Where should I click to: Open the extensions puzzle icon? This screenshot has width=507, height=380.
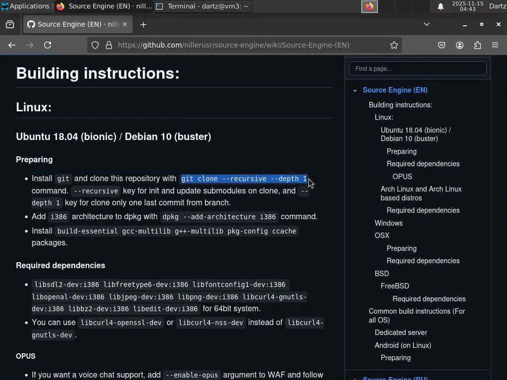[478, 45]
